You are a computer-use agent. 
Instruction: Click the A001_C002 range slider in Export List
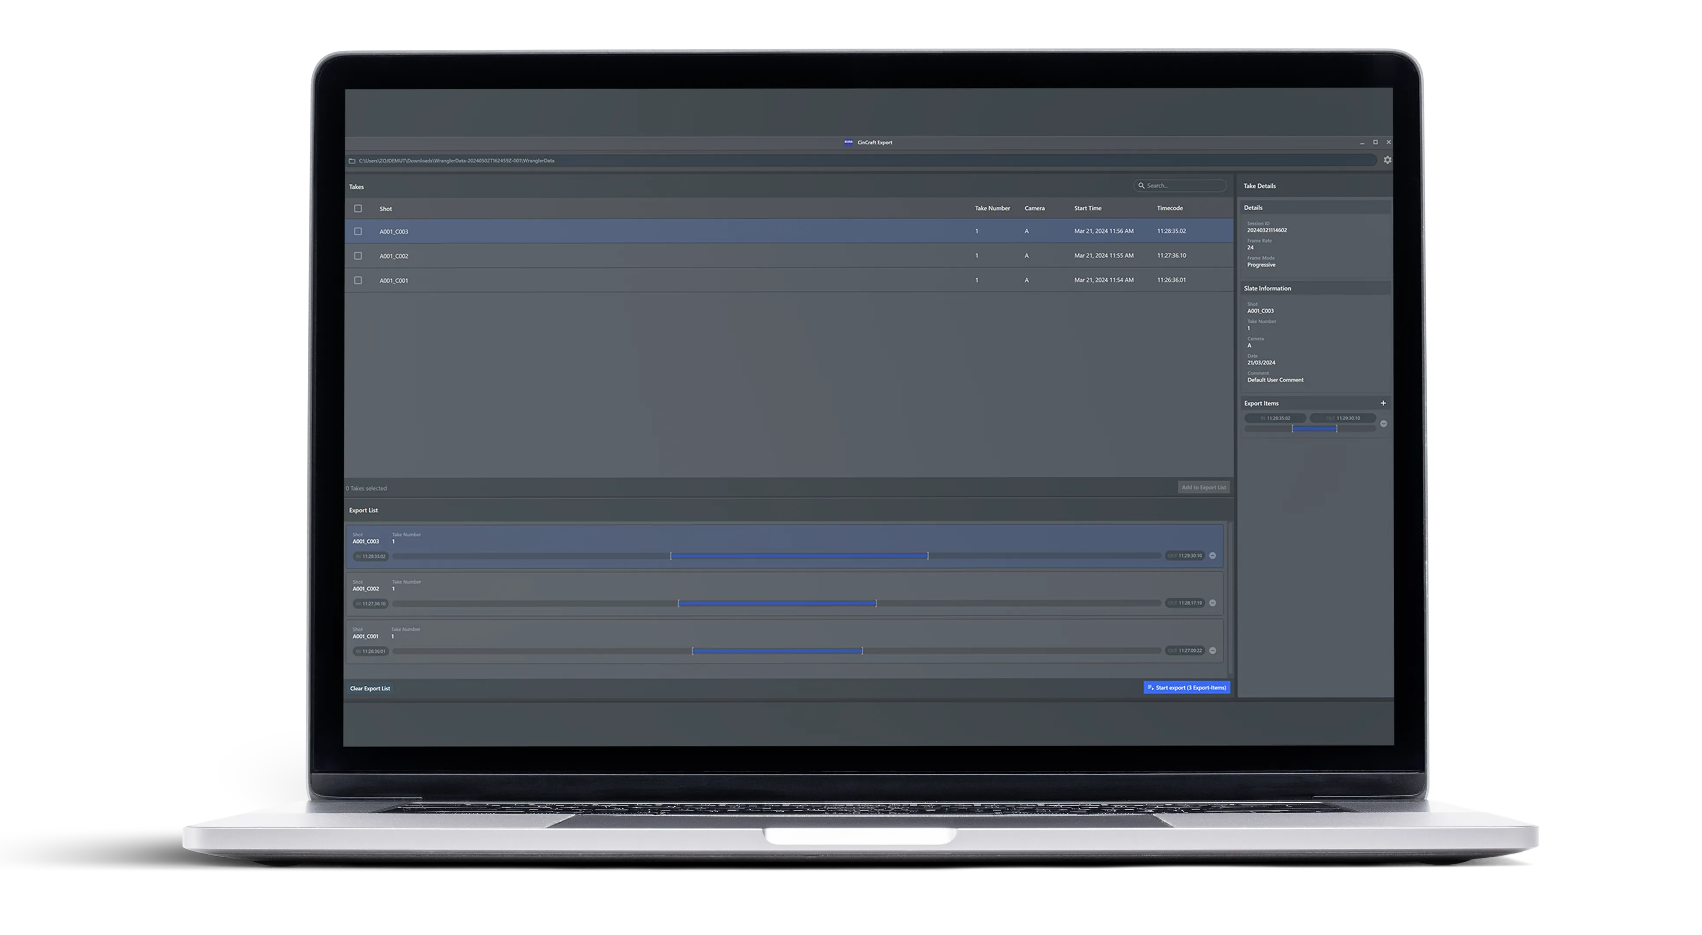[776, 603]
